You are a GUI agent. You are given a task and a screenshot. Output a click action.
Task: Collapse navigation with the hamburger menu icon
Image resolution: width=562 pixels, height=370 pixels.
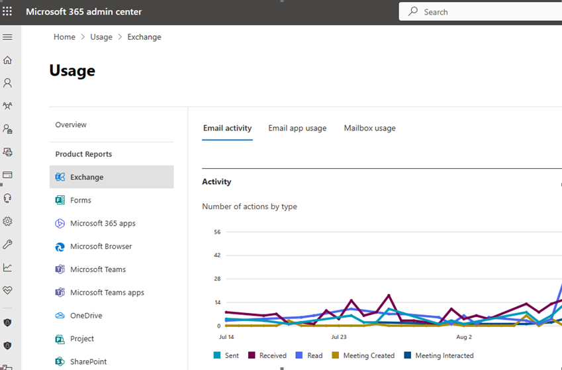tap(7, 37)
